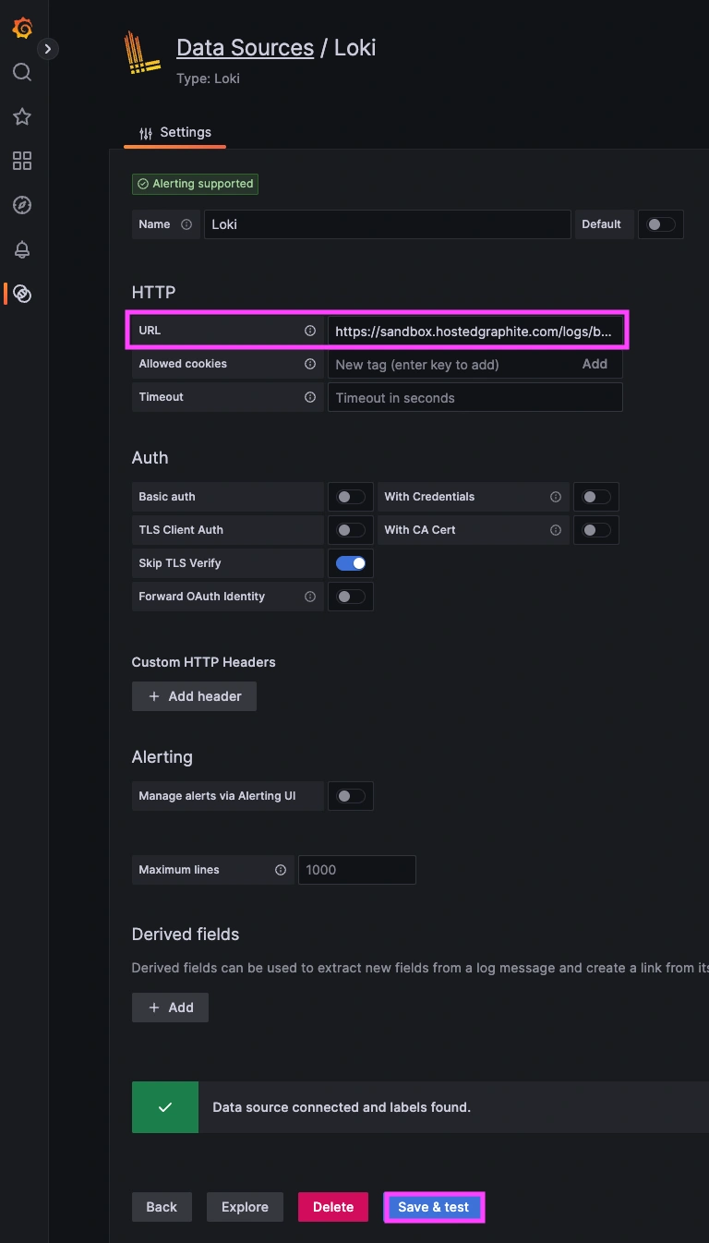Show info tooltip for Allowed cookies
709x1243 pixels.
click(x=310, y=364)
